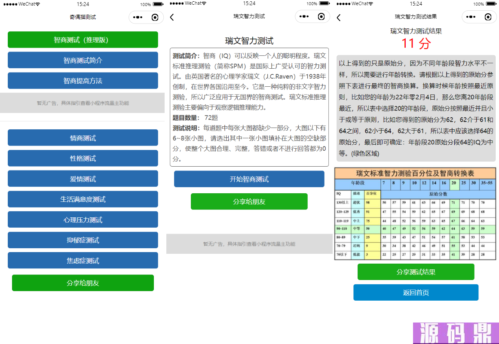Screen dimensions: 499x344
Task: Tap the 130以上 IQ row label
Action: pyautogui.click(x=343, y=203)
